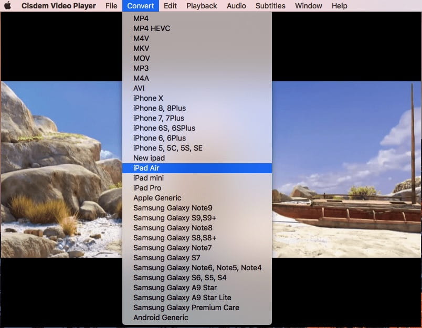Choose the M4A format entry
The image size is (422, 328).
point(197,78)
